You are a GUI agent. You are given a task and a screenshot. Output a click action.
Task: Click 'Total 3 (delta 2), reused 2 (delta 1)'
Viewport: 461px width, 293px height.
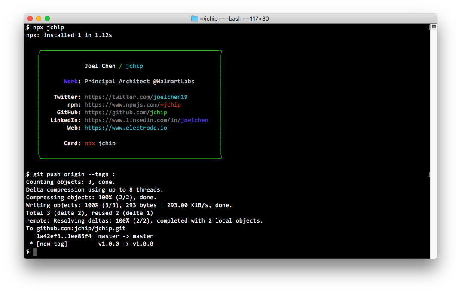[89, 213]
